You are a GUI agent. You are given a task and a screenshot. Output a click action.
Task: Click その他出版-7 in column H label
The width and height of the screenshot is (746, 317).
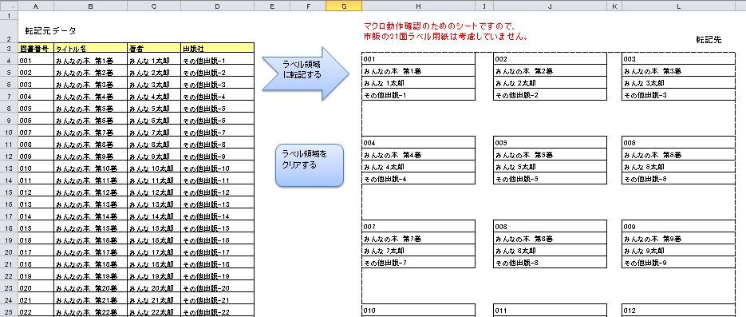(x=418, y=262)
